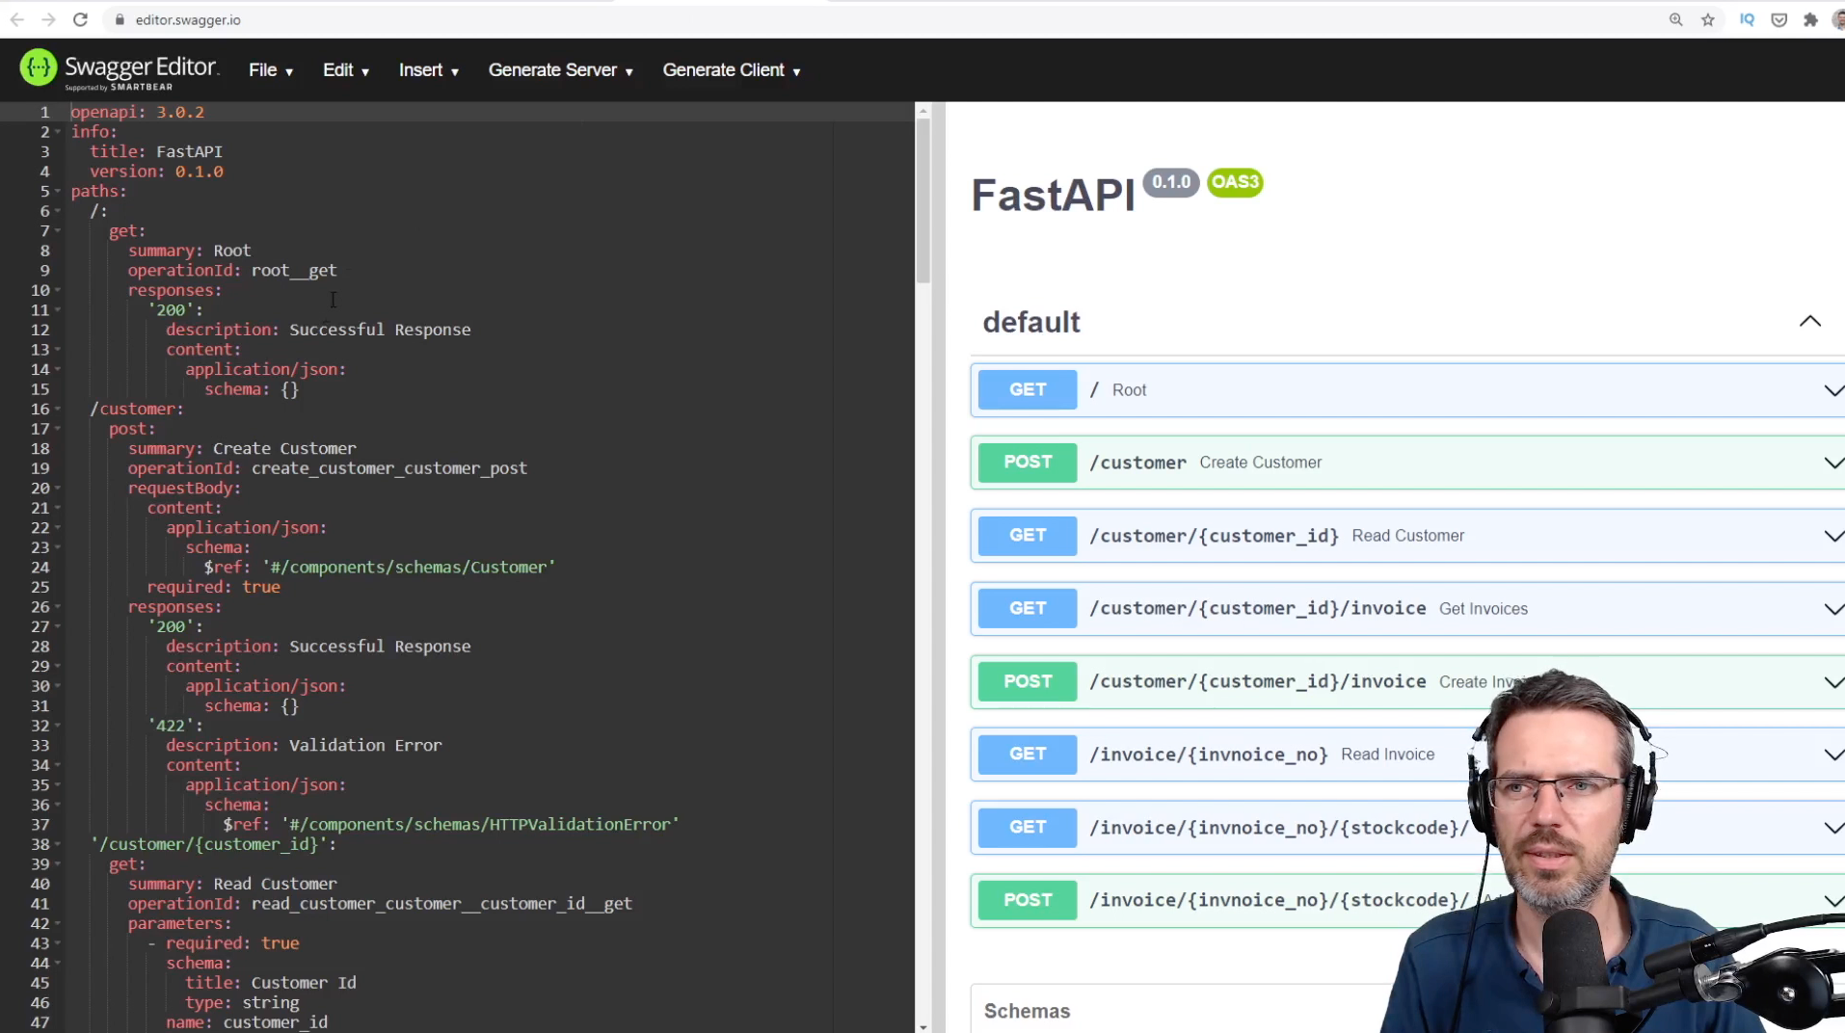Reload the page with the refresh icon
The height and width of the screenshot is (1033, 1845).
click(x=81, y=19)
